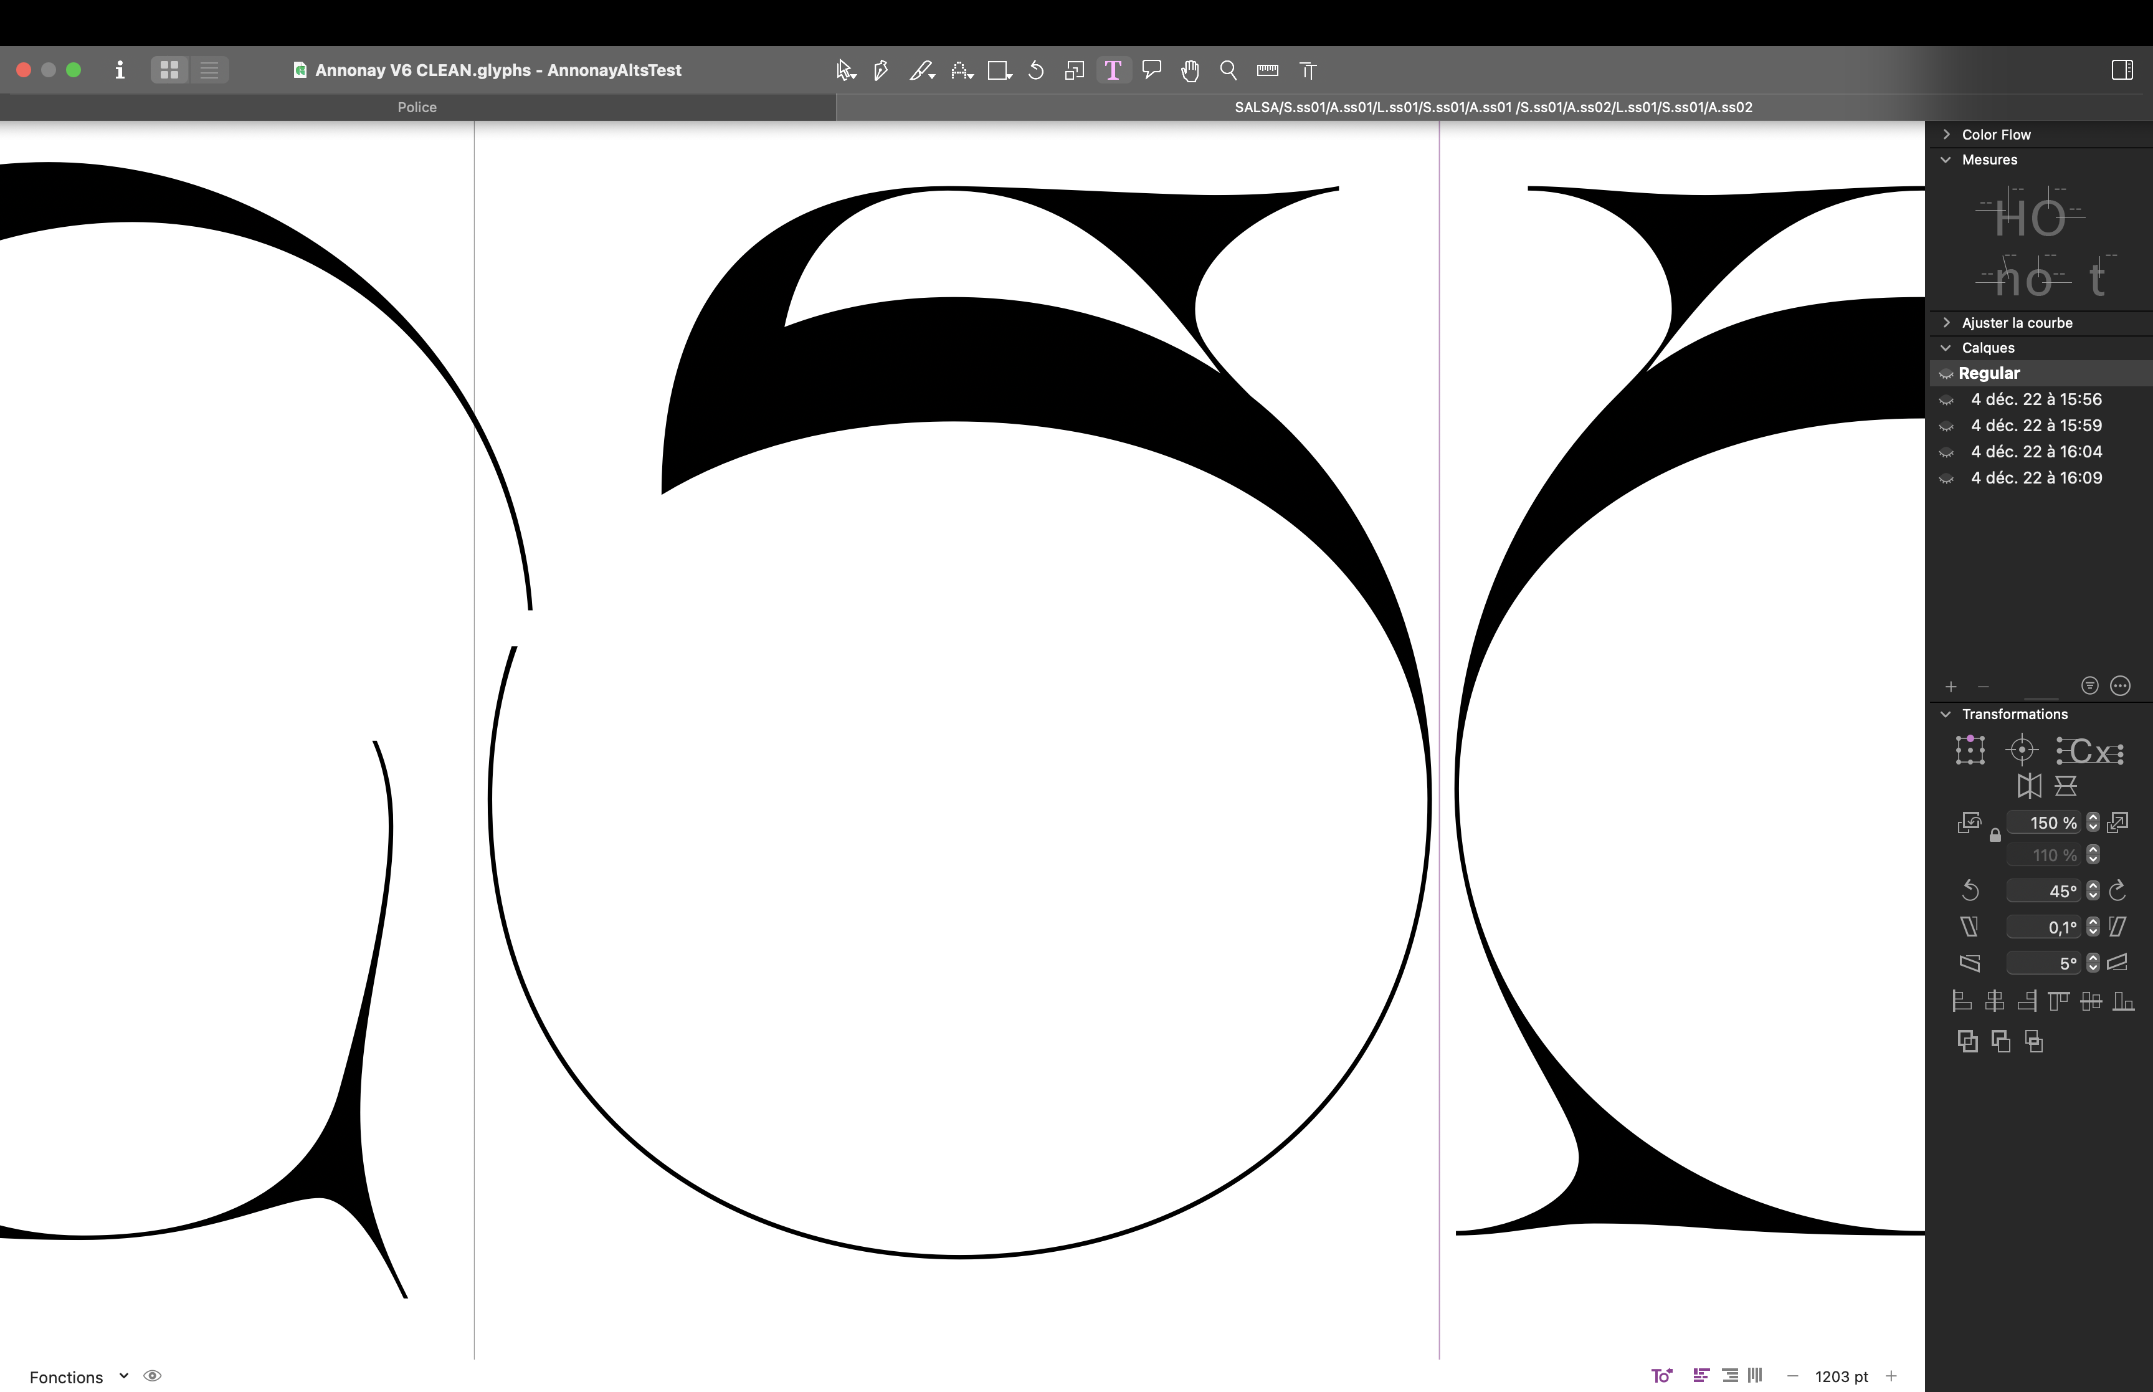Click the union overlap paths icon
Screen dimensions: 2153x1392
coord(1967,1041)
